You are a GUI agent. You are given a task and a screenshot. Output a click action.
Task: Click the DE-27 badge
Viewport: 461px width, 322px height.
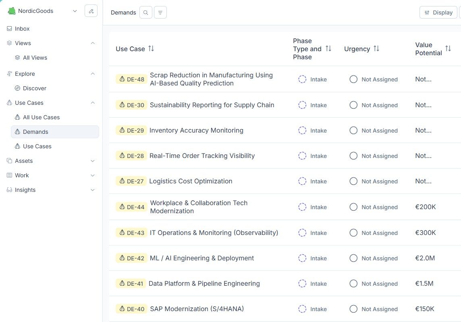tap(131, 181)
